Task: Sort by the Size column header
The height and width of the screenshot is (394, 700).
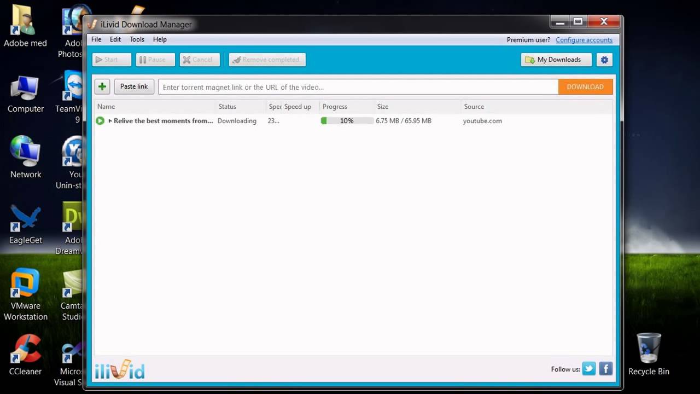Action: [418, 107]
